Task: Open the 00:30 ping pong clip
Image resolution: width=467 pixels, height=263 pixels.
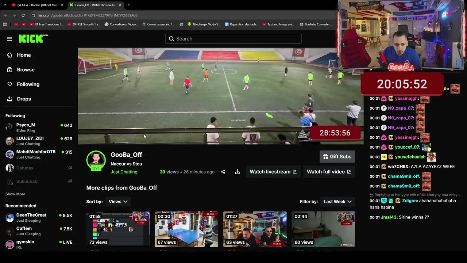Action: [x=186, y=229]
